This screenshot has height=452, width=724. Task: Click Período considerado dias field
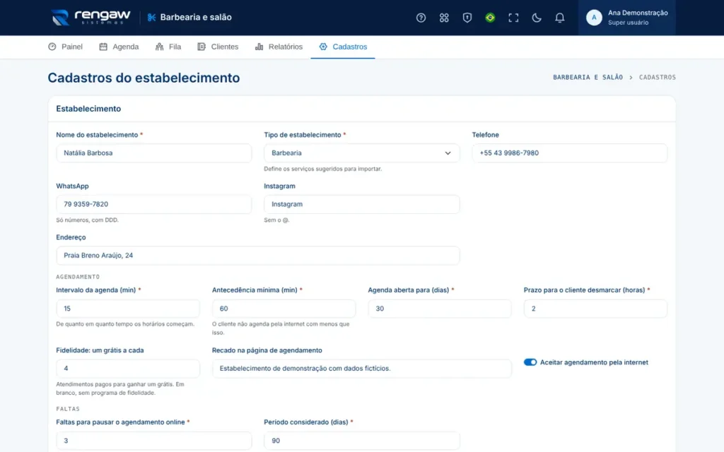[361, 441]
